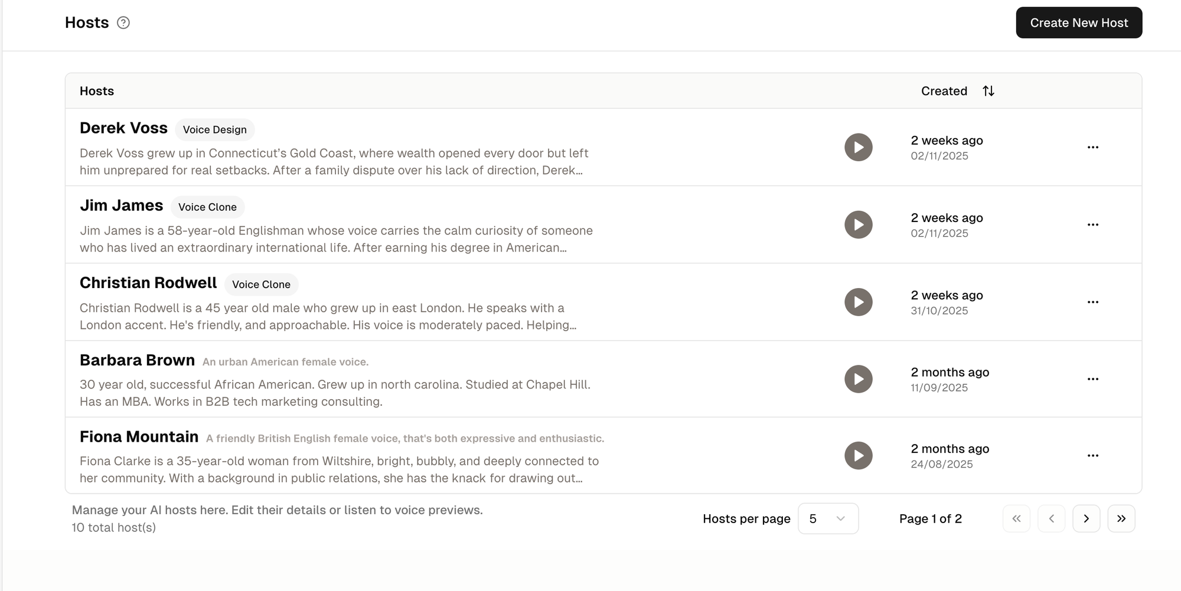Toggle sort order by Created date
Screen dimensions: 1181x591
[x=988, y=91]
